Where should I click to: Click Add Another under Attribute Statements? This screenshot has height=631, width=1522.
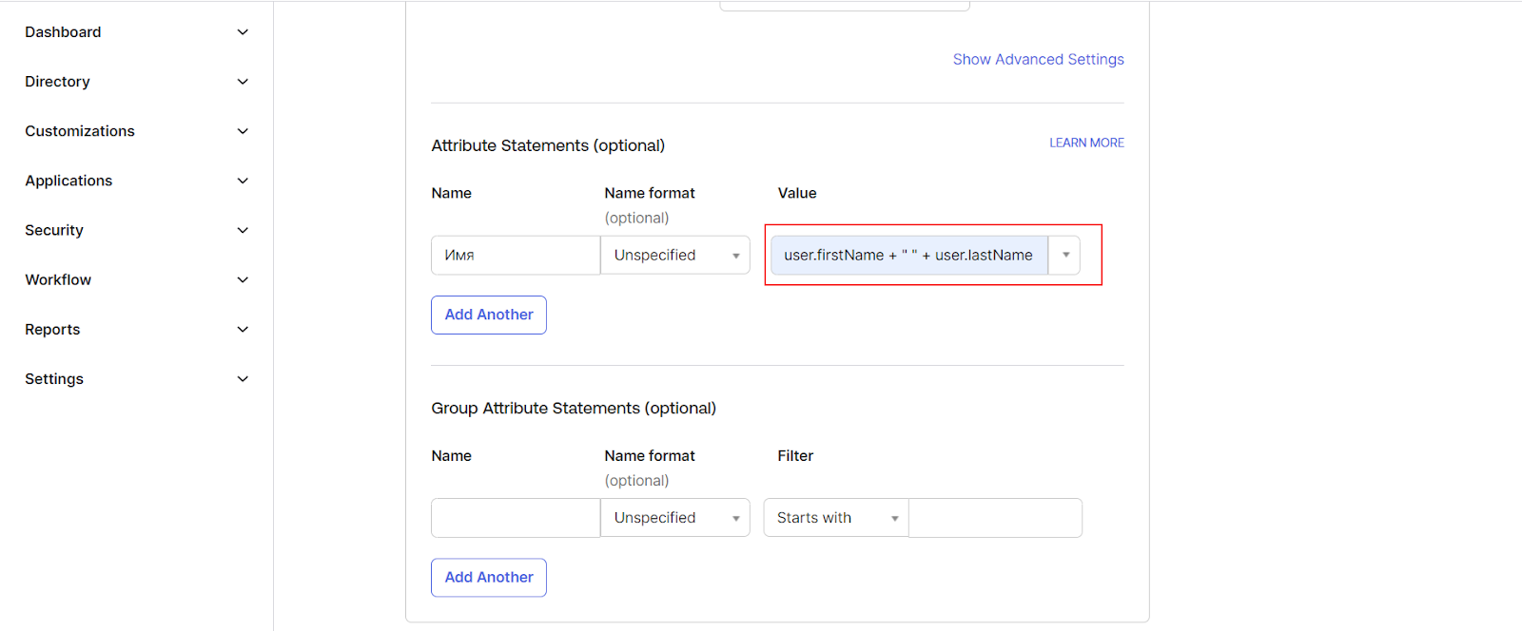[489, 315]
